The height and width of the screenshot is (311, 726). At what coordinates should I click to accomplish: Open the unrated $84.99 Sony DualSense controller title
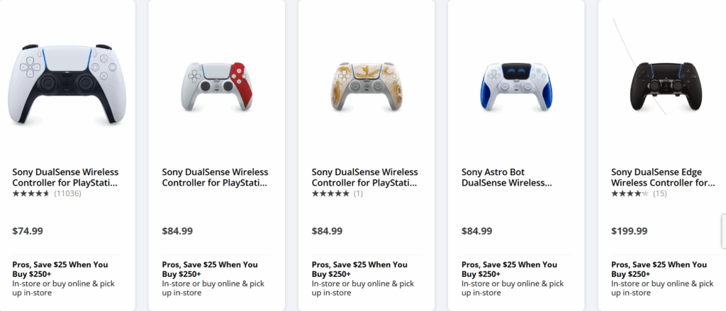[x=215, y=177]
